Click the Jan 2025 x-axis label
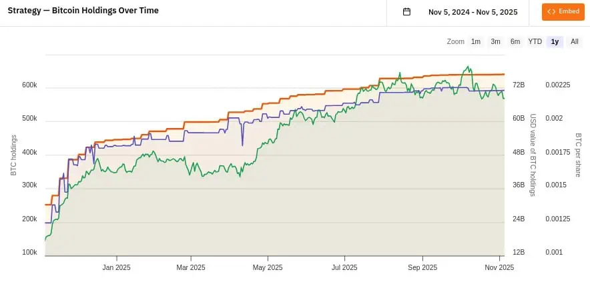This screenshot has height=282, width=590. coord(116,267)
